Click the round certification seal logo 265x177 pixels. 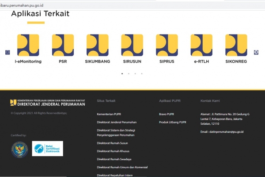coord(19,149)
